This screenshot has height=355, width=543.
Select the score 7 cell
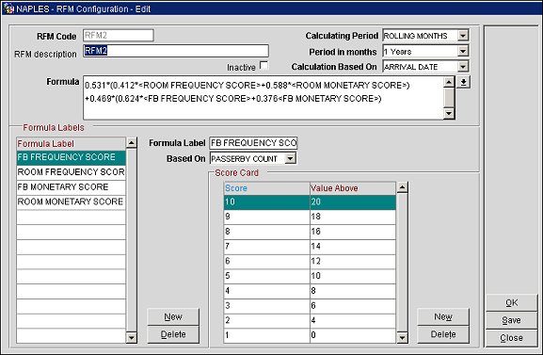[x=266, y=247]
